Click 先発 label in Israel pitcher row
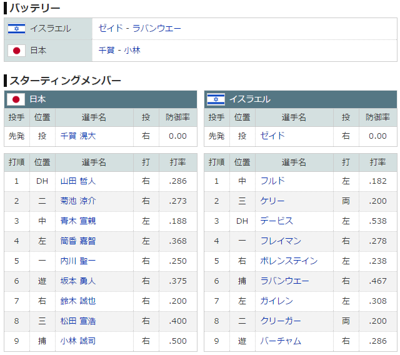This screenshot has height=355, width=400. click(x=217, y=136)
